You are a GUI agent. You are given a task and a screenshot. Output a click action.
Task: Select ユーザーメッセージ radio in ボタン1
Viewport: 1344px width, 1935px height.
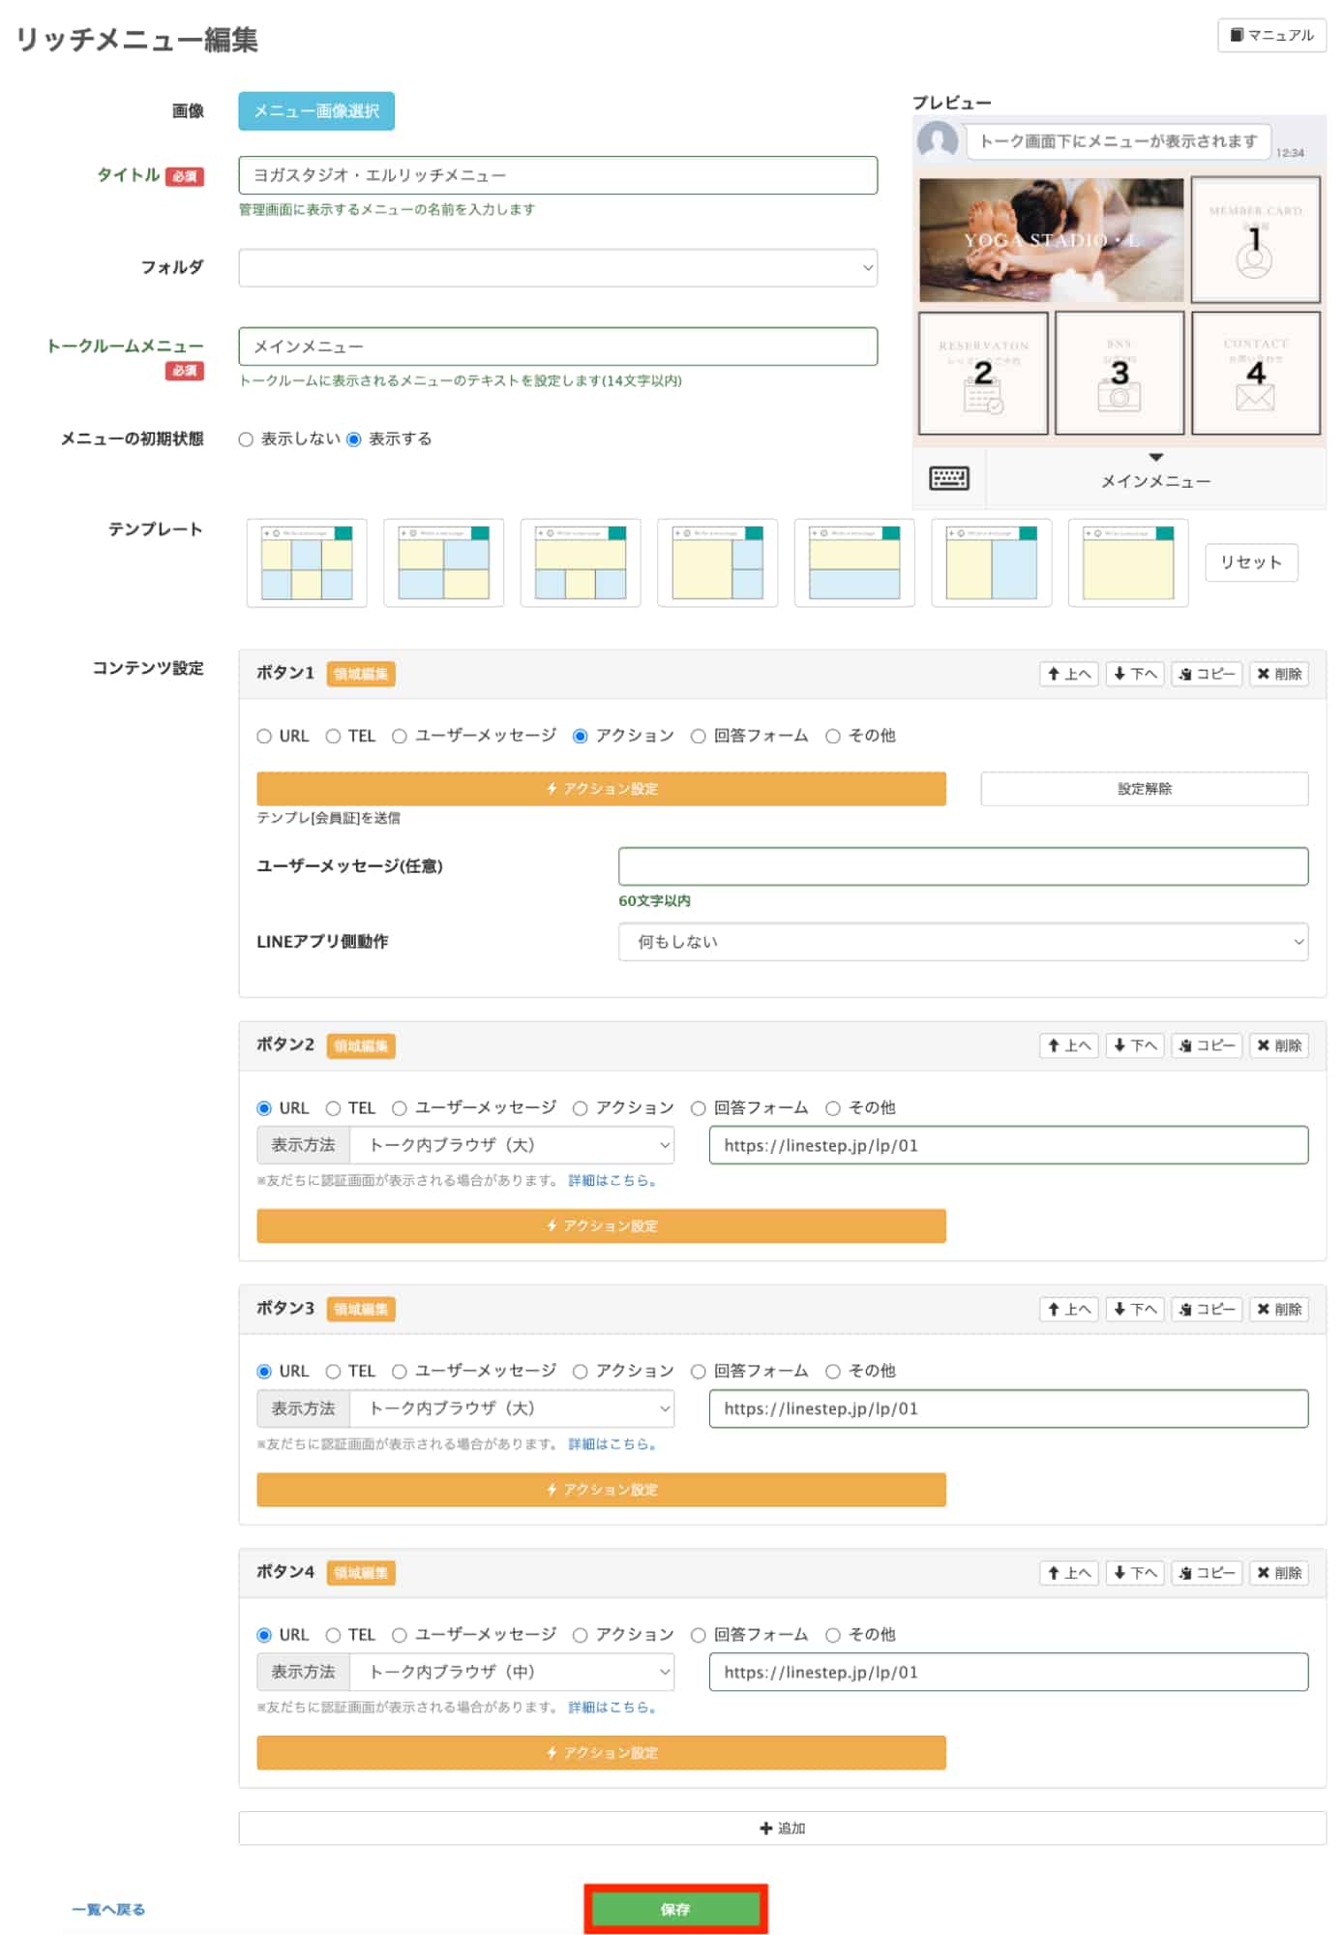399,737
